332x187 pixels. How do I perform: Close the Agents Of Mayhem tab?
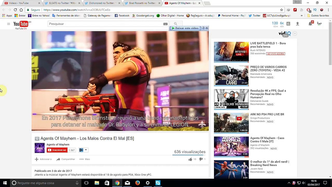pos(199,3)
